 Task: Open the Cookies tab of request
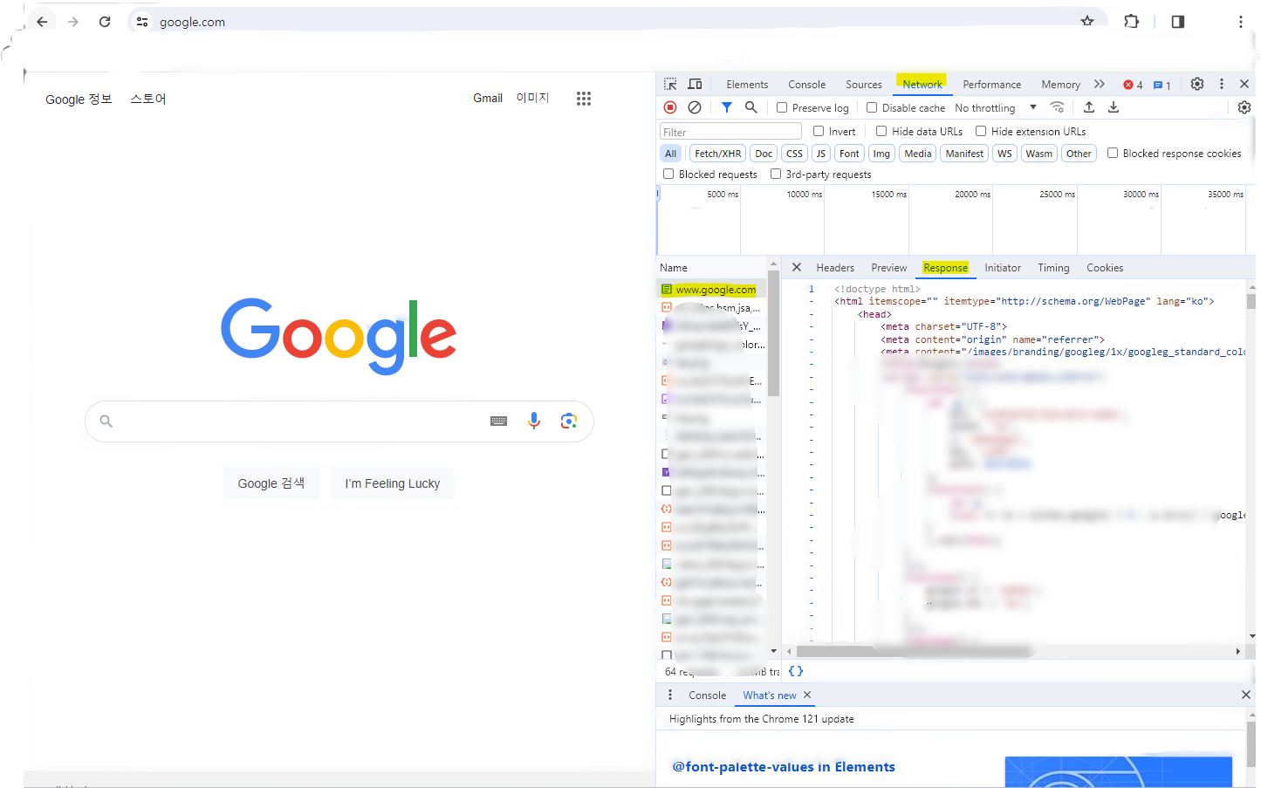pos(1105,268)
